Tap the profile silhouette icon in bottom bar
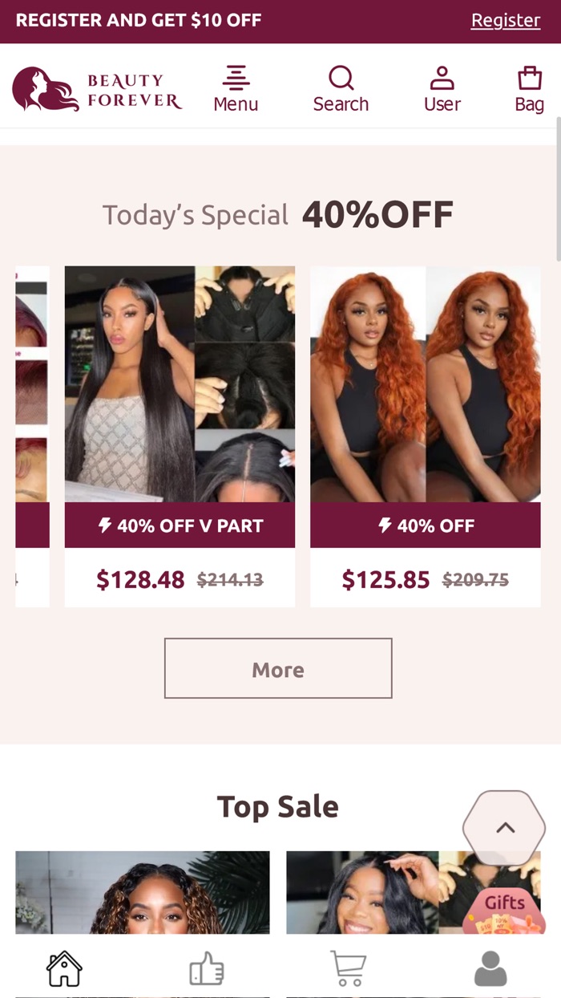This screenshot has height=998, width=561. [x=490, y=968]
